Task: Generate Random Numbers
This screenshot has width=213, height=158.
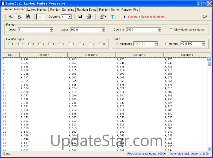Action: (x=146, y=17)
